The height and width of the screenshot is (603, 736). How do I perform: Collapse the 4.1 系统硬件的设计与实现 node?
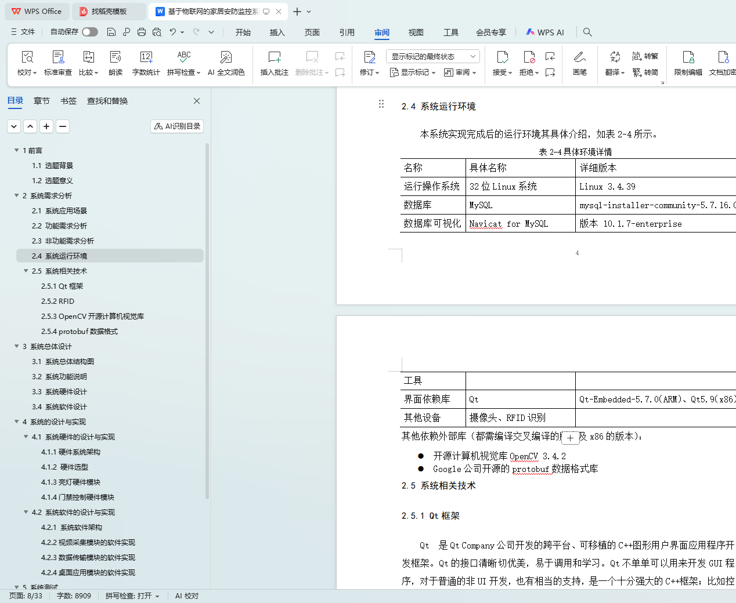point(26,437)
